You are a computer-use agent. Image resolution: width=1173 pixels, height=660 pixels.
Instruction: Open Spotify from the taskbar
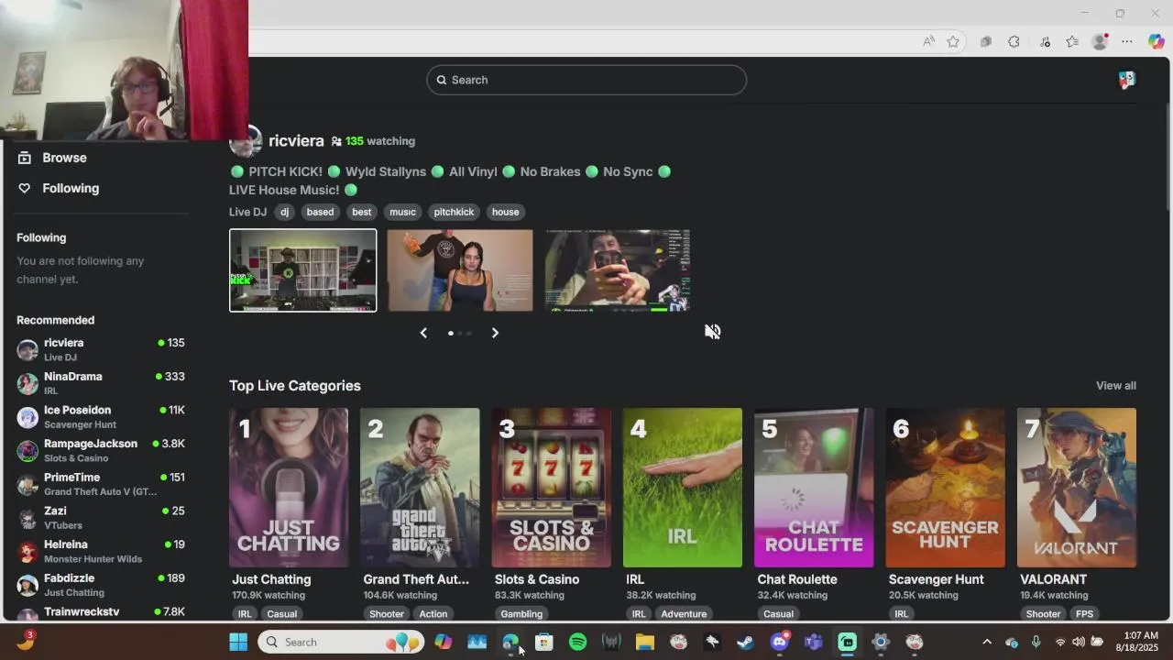(577, 642)
